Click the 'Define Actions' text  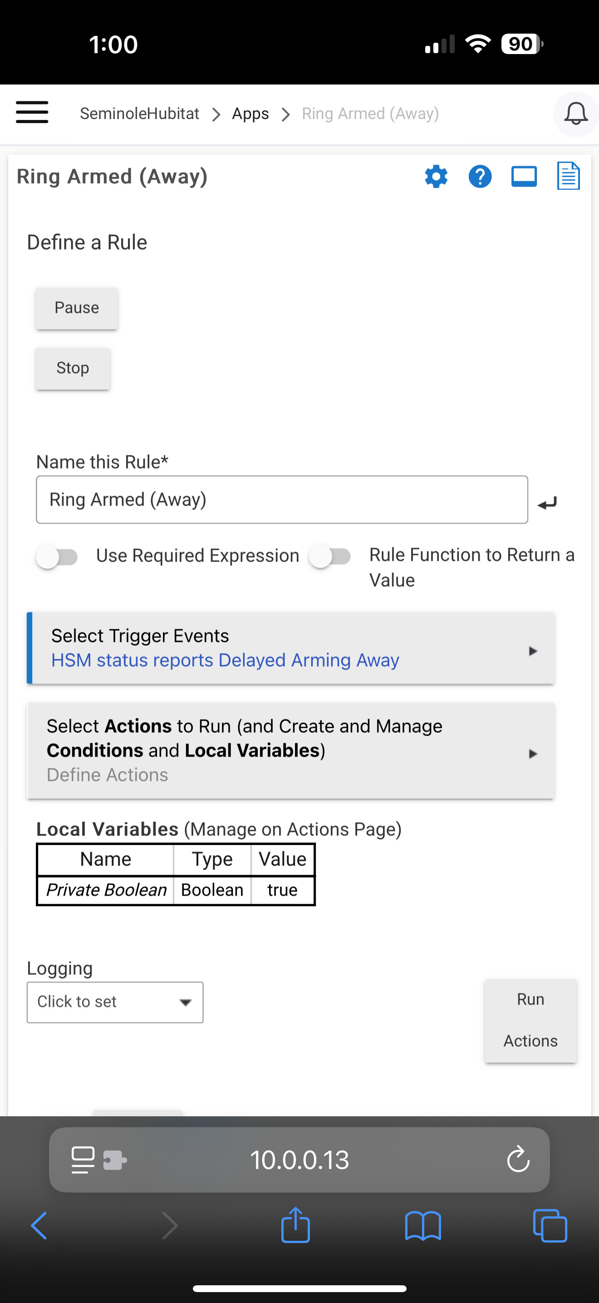click(x=108, y=775)
